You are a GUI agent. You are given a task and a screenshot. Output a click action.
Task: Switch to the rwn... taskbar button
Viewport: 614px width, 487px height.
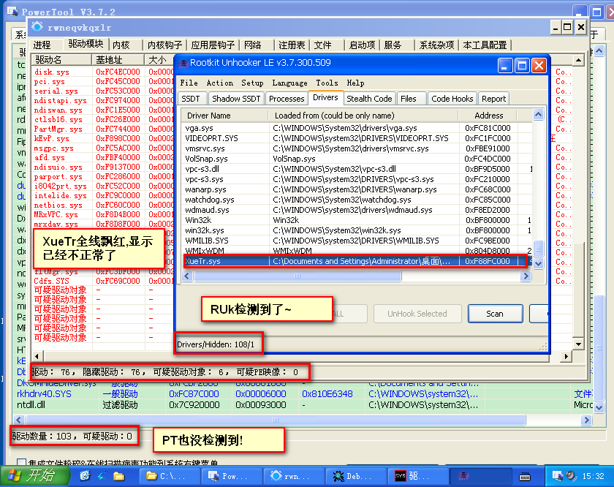[x=293, y=476]
